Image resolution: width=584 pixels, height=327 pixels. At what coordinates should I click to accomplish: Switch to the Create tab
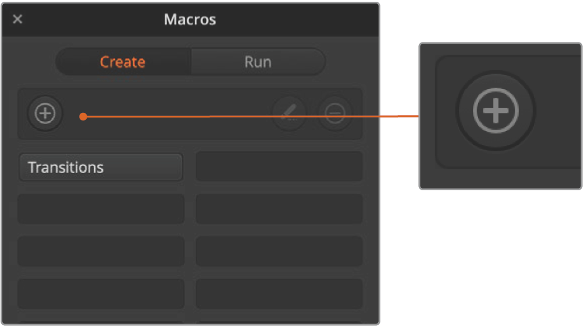pyautogui.click(x=123, y=62)
